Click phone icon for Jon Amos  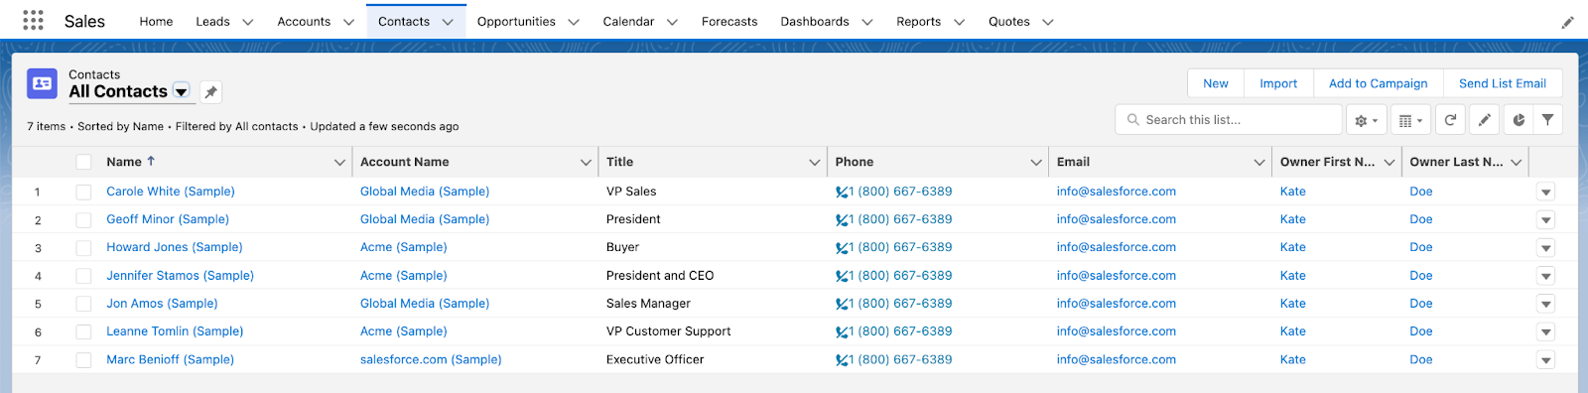click(x=842, y=305)
